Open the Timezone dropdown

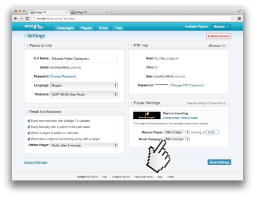coord(84,94)
